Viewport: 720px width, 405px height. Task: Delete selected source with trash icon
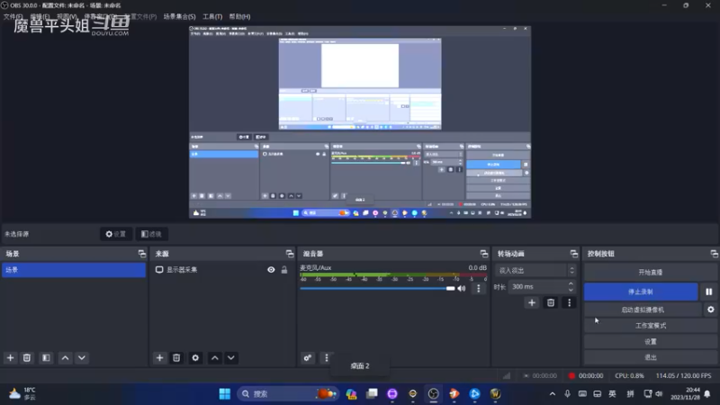point(176,357)
